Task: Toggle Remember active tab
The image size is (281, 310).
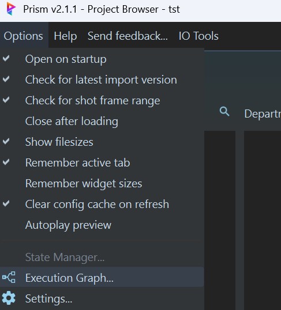Action: 102,162
